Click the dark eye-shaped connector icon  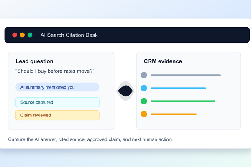click(125, 91)
